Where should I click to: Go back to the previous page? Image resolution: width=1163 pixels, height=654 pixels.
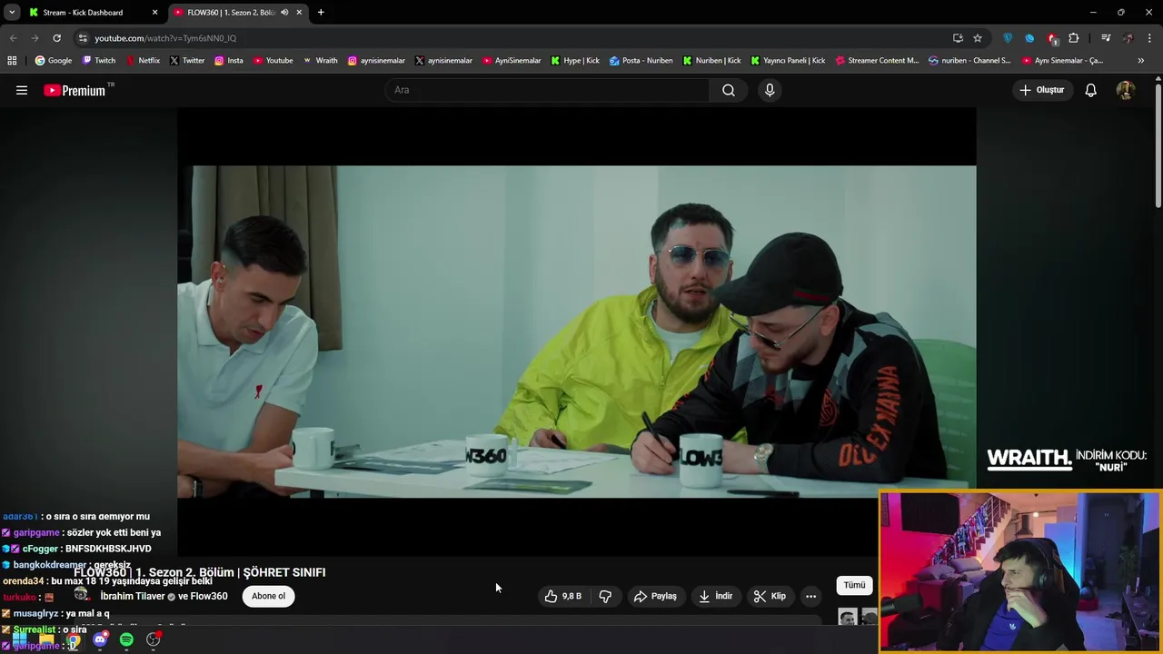(x=13, y=38)
